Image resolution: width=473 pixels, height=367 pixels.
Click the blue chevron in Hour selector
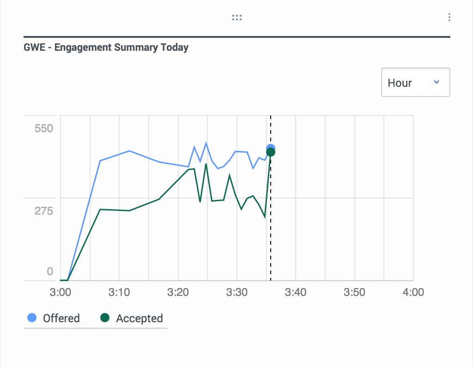(x=436, y=82)
